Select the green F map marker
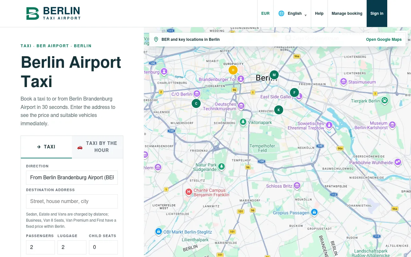This screenshot has height=257, width=411. click(294, 93)
